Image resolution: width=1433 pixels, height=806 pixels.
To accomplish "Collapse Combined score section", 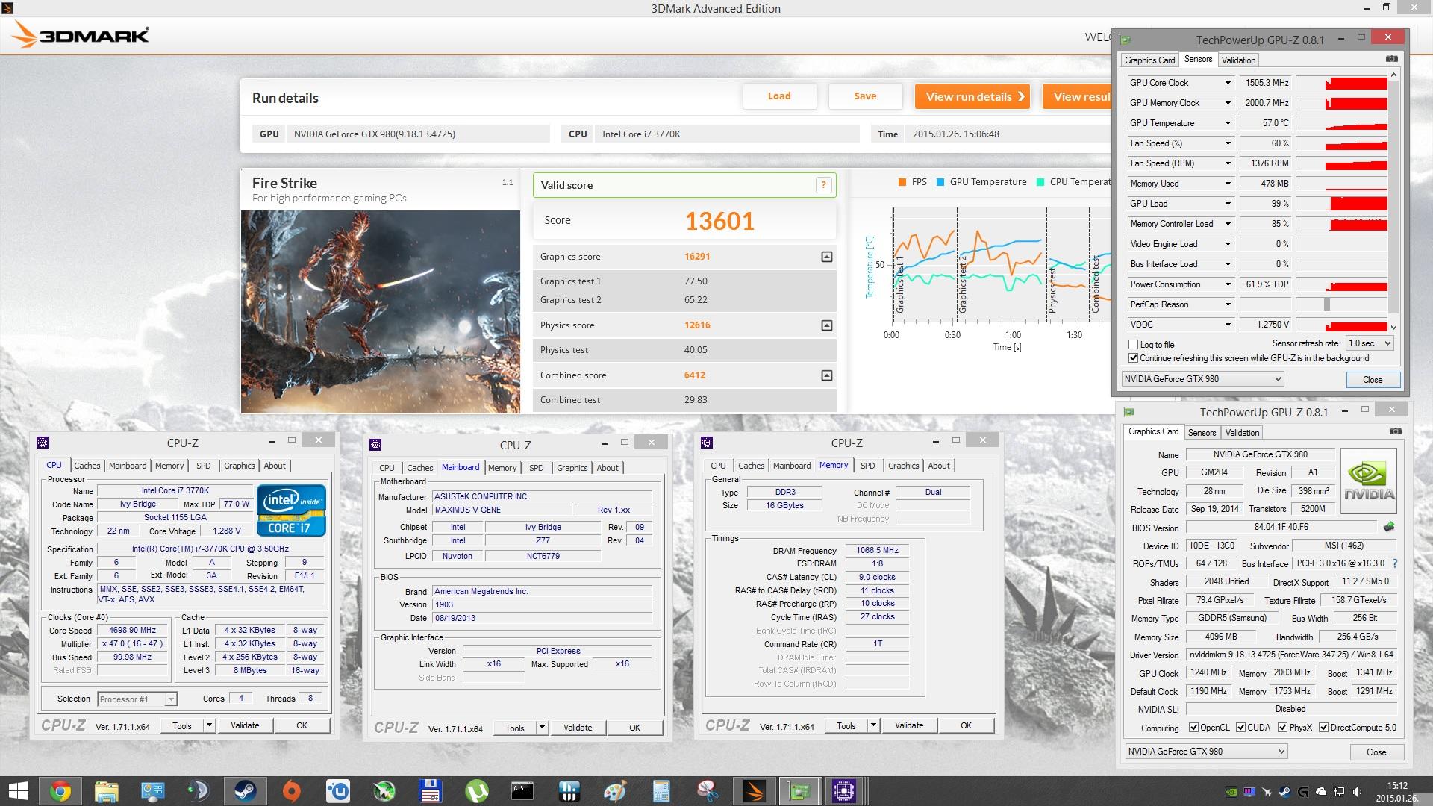I will [x=826, y=375].
